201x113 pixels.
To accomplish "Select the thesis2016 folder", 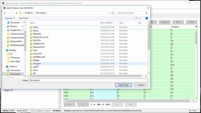I will 37,54.
